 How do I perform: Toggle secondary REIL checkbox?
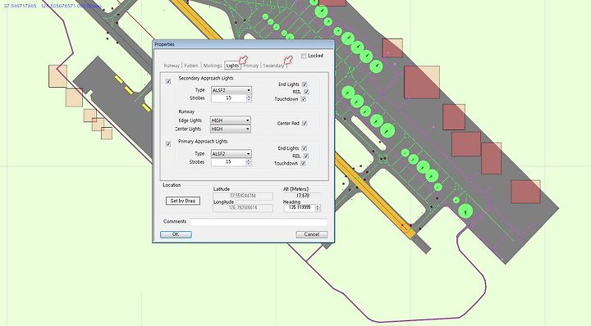(306, 92)
